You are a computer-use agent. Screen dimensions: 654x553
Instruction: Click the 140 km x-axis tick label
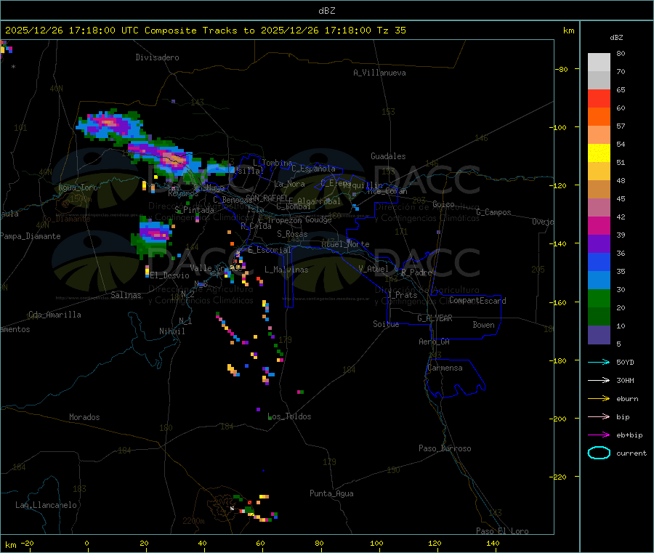tap(493, 543)
